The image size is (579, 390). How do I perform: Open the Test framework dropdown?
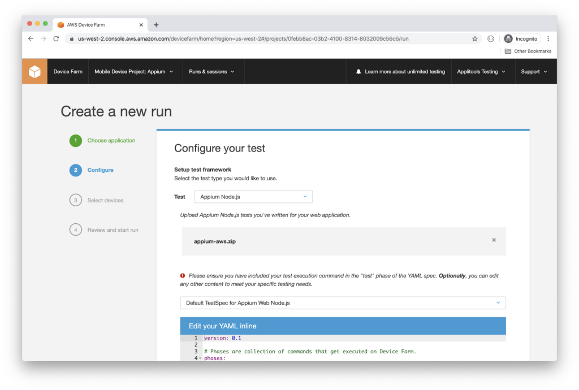[253, 197]
